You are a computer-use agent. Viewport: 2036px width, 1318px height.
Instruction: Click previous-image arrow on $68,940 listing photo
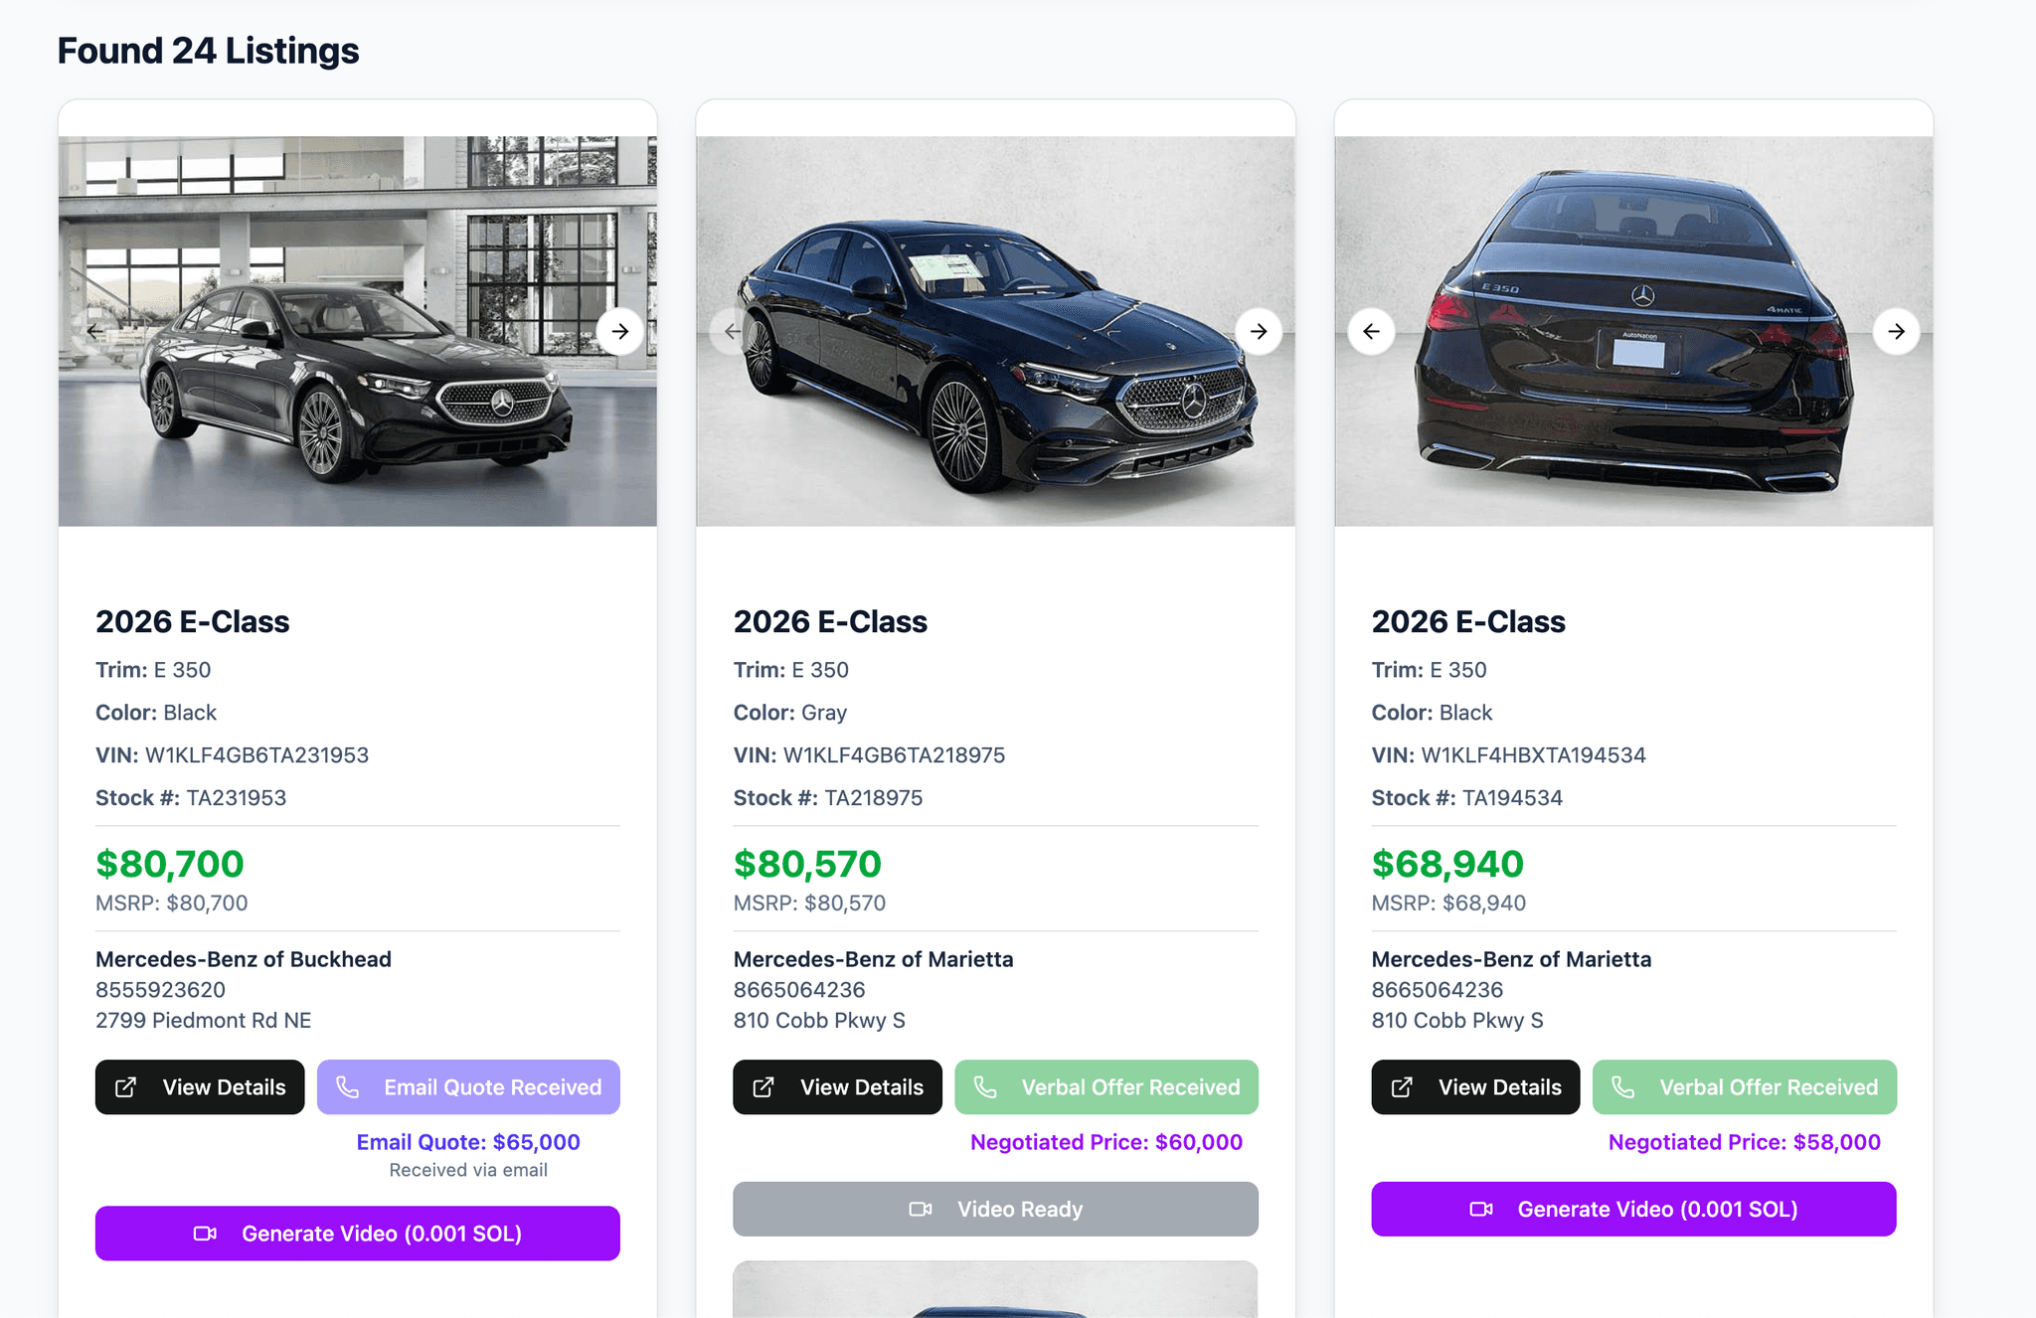click(1371, 331)
